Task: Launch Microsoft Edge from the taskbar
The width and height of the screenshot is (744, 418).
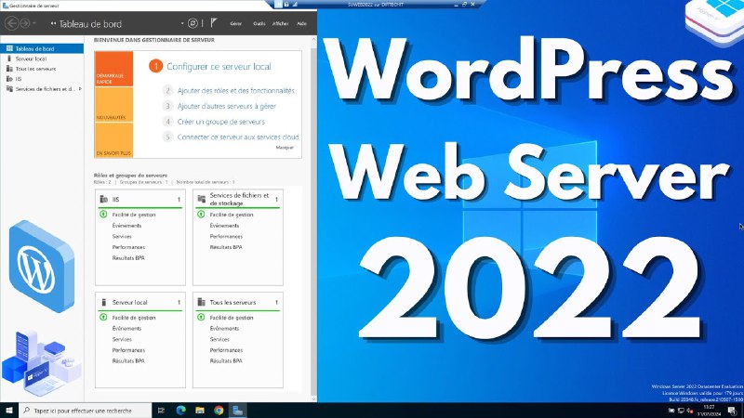Action: (180, 411)
